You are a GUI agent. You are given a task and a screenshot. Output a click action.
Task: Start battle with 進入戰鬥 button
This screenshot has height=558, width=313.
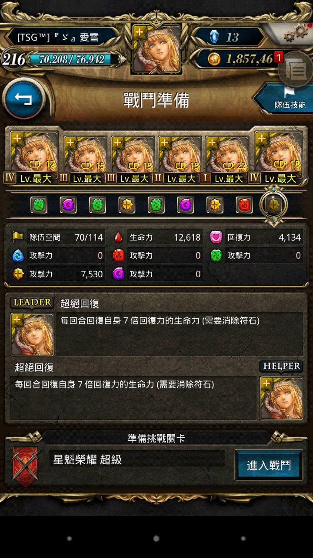click(269, 465)
